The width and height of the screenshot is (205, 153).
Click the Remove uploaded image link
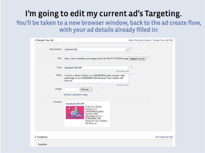click(x=76, y=95)
